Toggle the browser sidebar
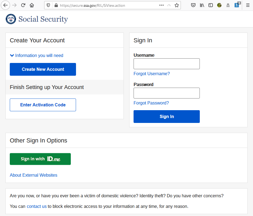This screenshot has width=253, height=216. point(211,5)
